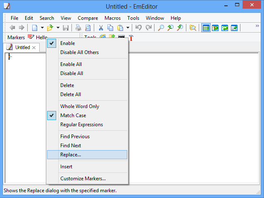The width and height of the screenshot is (264, 198).
Task: Click the Forward arrow toolbar icon
Action: (x=21, y=28)
